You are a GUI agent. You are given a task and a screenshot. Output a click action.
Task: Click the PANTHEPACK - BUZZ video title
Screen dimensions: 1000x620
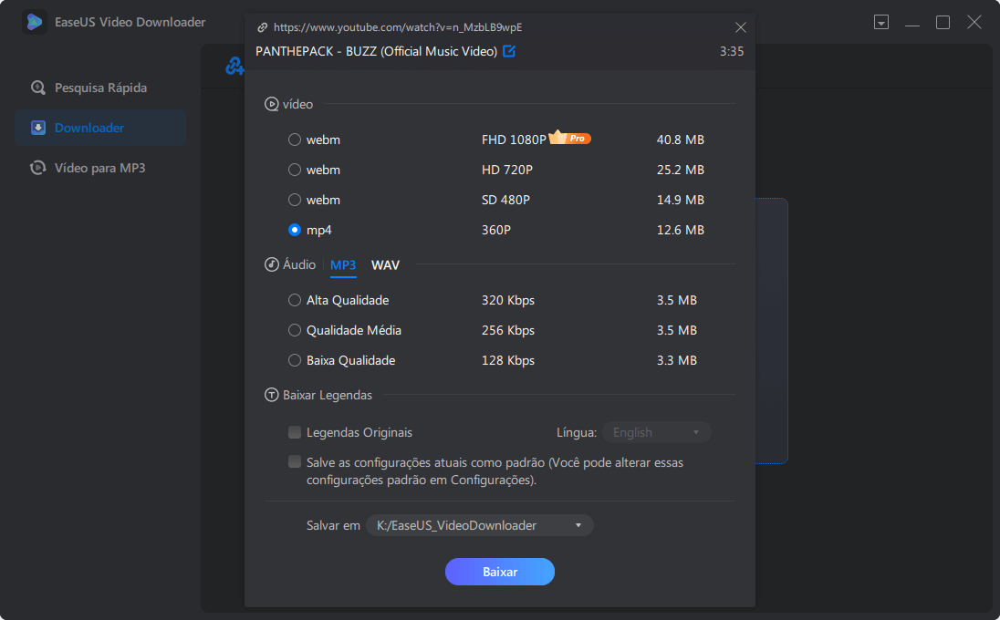pyautogui.click(x=376, y=51)
